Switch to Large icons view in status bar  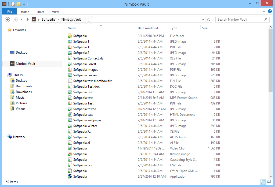[x=269, y=182]
